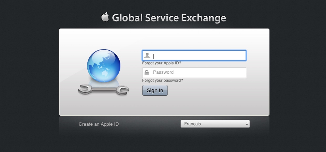Click the user silhouette icon in Apple ID field
The height and width of the screenshot is (152, 326).
point(147,56)
